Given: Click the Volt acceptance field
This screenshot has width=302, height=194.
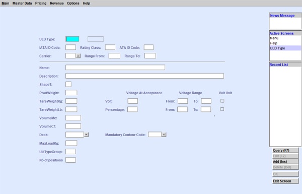Looking at the screenshot, I should tap(133, 101).
